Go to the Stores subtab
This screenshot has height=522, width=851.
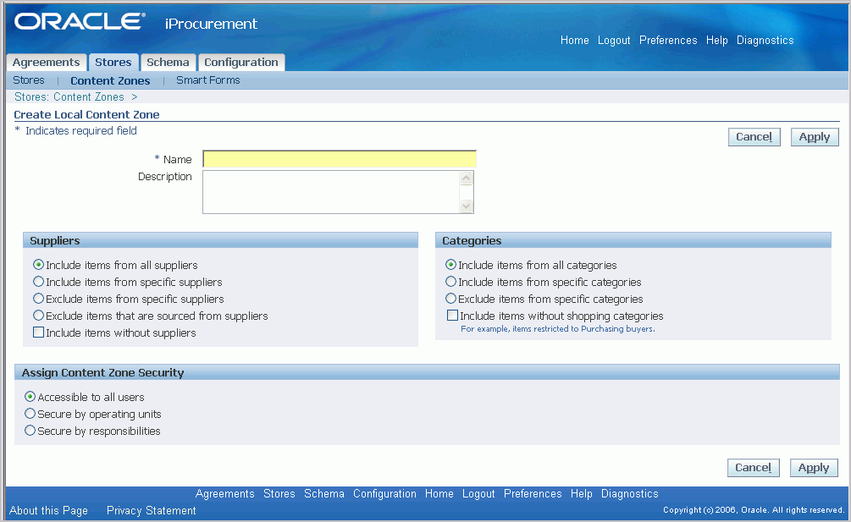29,80
